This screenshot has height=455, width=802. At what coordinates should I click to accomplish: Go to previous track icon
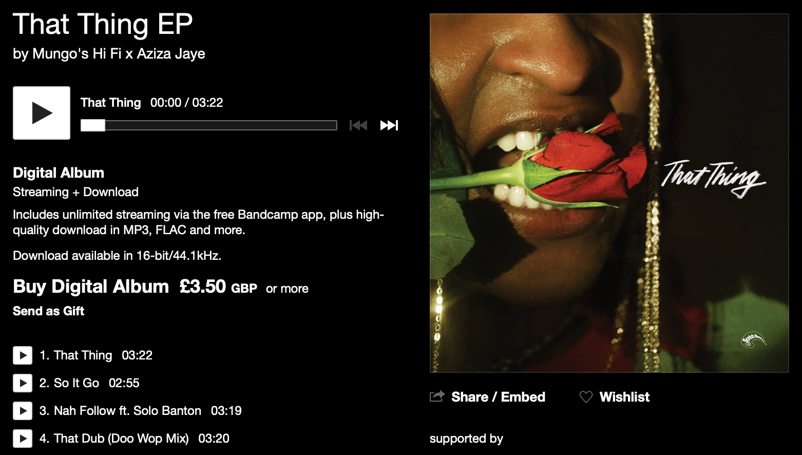358,125
